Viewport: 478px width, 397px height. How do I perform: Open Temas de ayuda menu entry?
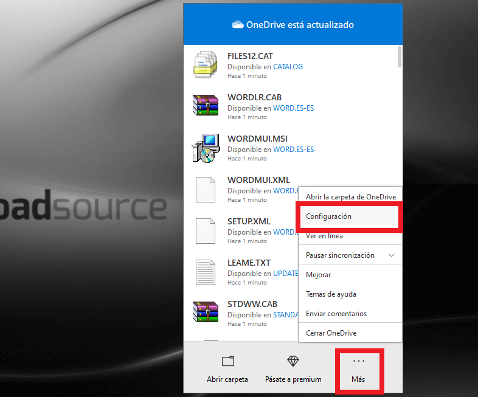[350, 294]
